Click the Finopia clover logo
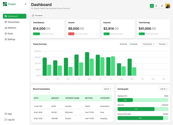The width and height of the screenshot is (173, 125). 5,4
